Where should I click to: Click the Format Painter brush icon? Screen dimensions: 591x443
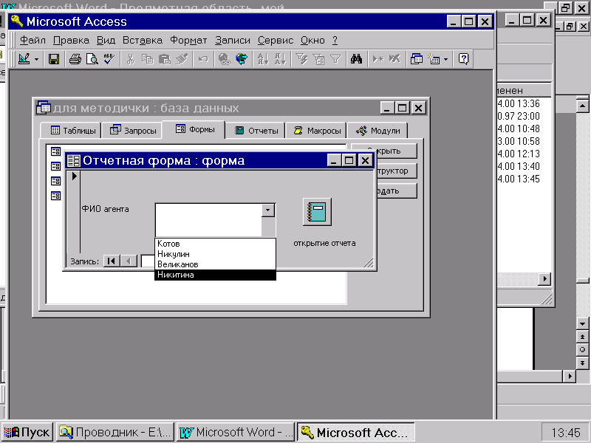182,59
